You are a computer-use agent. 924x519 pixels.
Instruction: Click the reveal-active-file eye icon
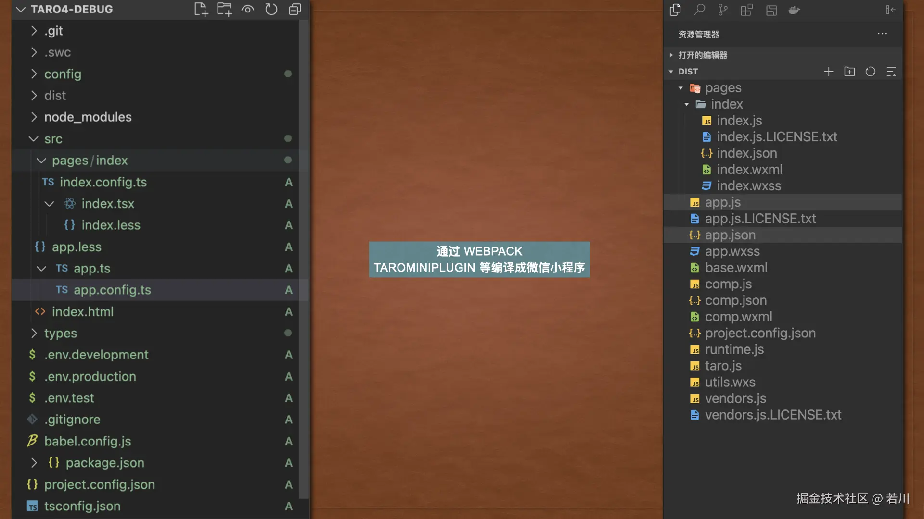pyautogui.click(x=247, y=9)
